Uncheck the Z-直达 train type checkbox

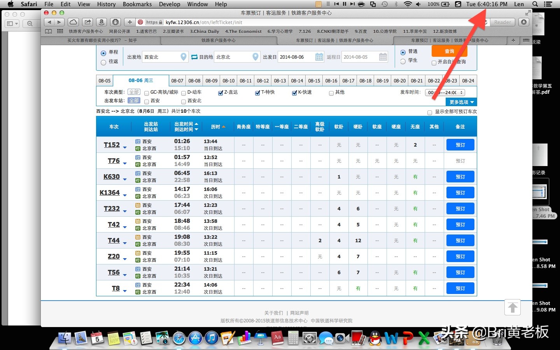click(x=220, y=93)
